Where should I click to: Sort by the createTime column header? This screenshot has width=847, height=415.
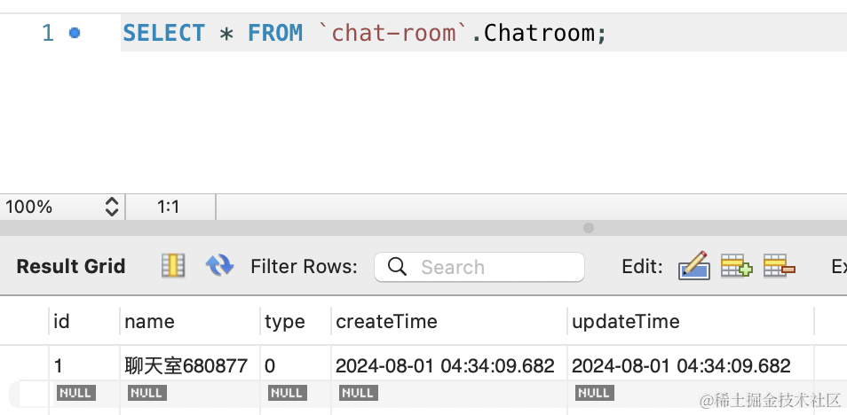click(386, 322)
